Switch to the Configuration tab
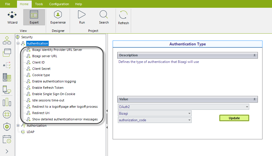Screen dimensions: 272x156 59,4
